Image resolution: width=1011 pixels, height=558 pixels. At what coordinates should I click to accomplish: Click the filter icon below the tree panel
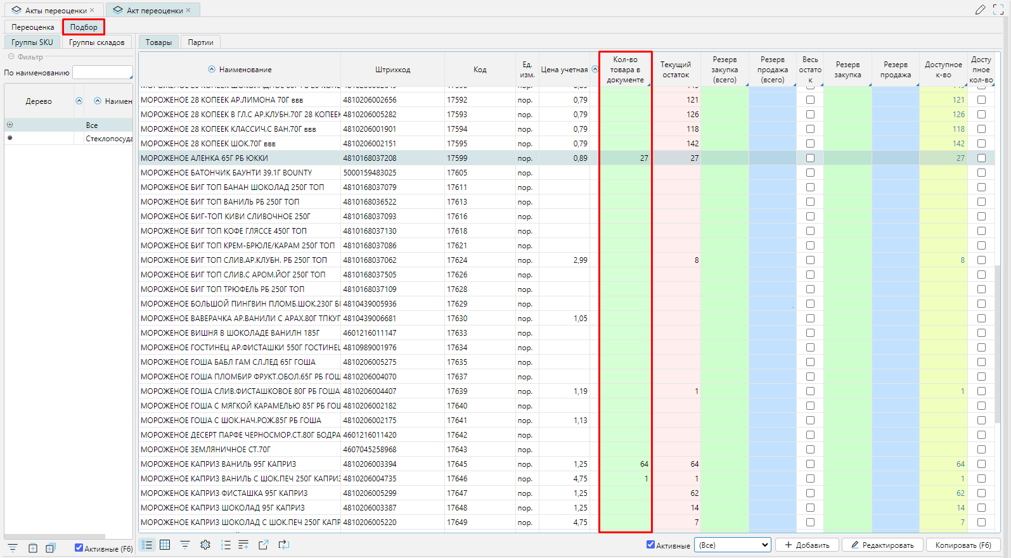coord(13,548)
